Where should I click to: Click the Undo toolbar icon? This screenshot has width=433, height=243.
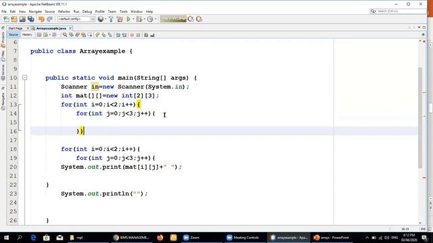pos(41,19)
